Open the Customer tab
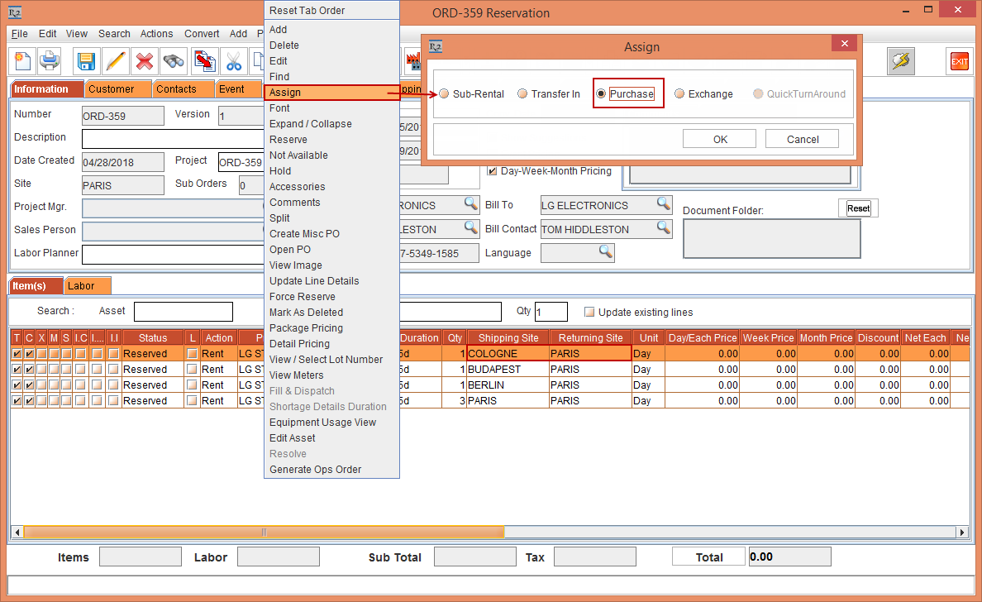The image size is (982, 602). [x=111, y=89]
